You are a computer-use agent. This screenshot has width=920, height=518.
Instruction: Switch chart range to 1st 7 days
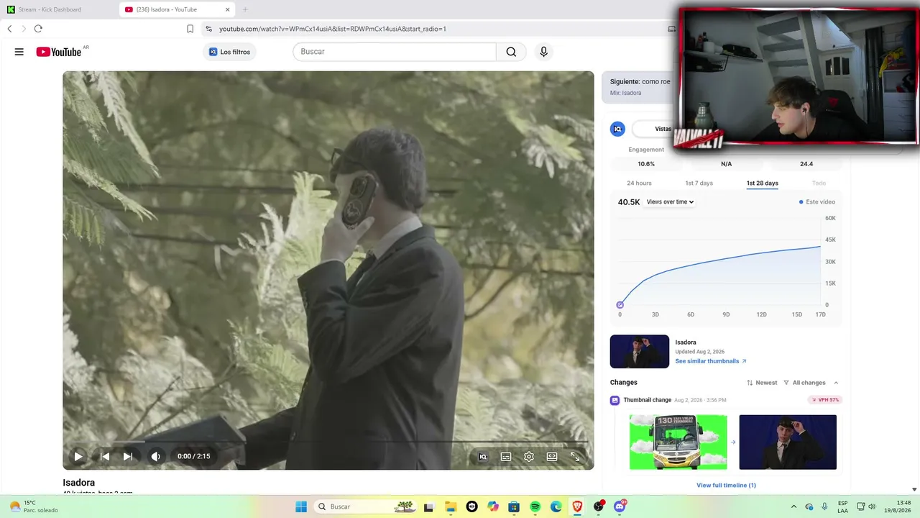[699, 183]
